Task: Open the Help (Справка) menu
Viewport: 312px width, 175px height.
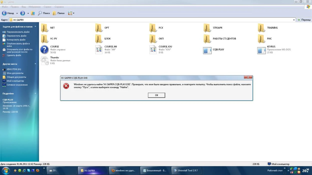Action: pos(59,7)
